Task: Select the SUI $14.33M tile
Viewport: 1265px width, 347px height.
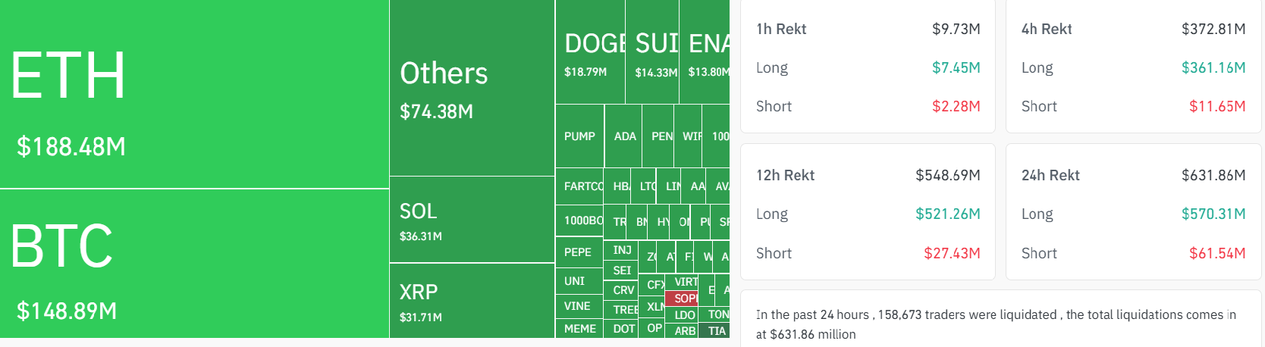Action: coord(652,53)
